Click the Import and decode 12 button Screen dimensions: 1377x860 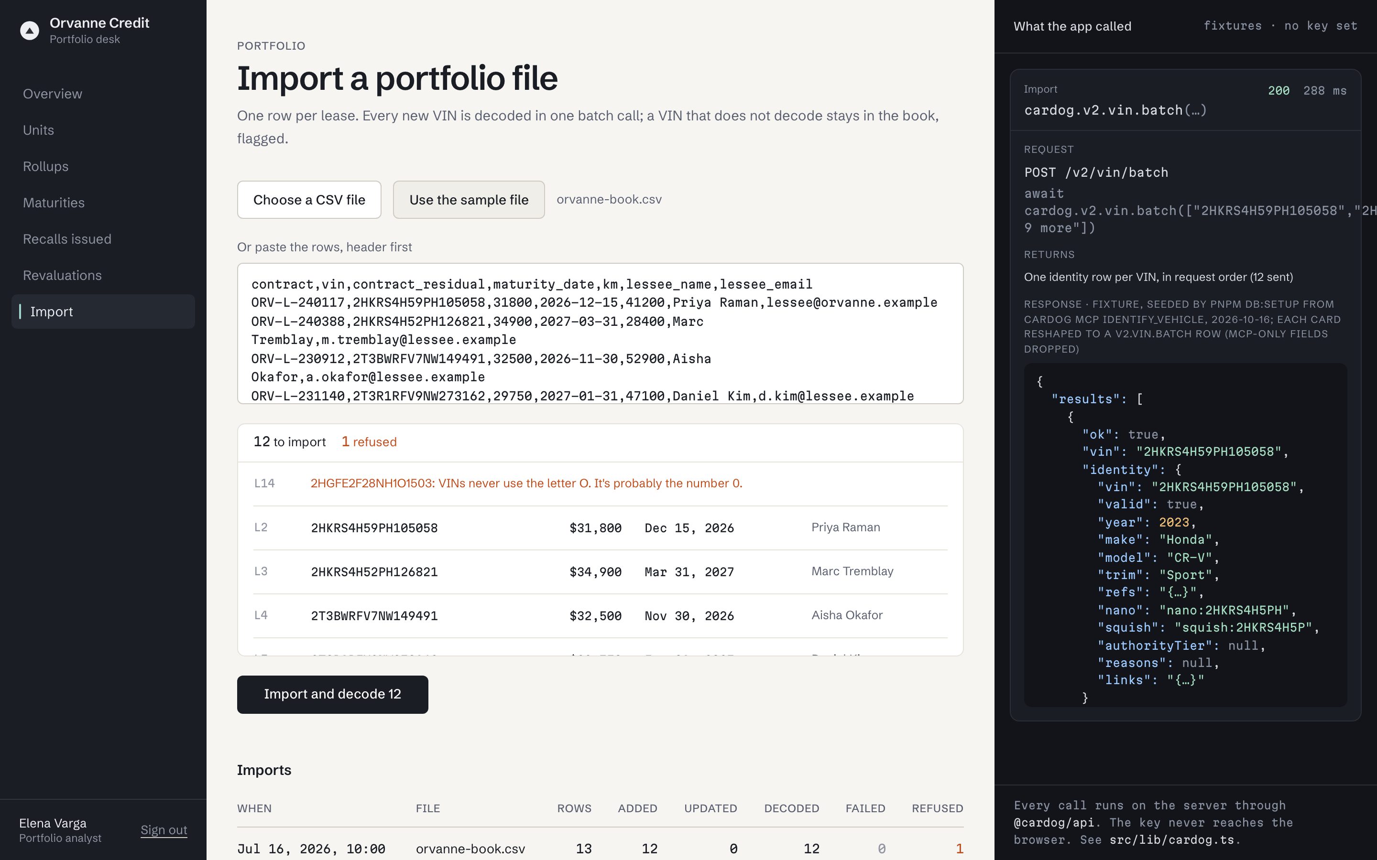point(332,695)
